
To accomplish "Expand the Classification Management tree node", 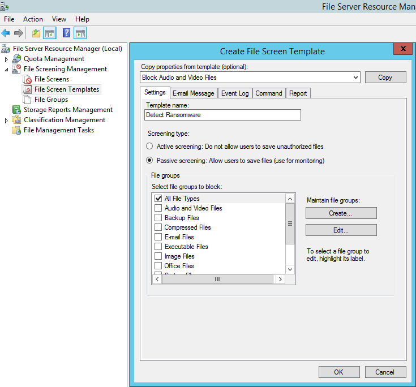I will click(6, 121).
